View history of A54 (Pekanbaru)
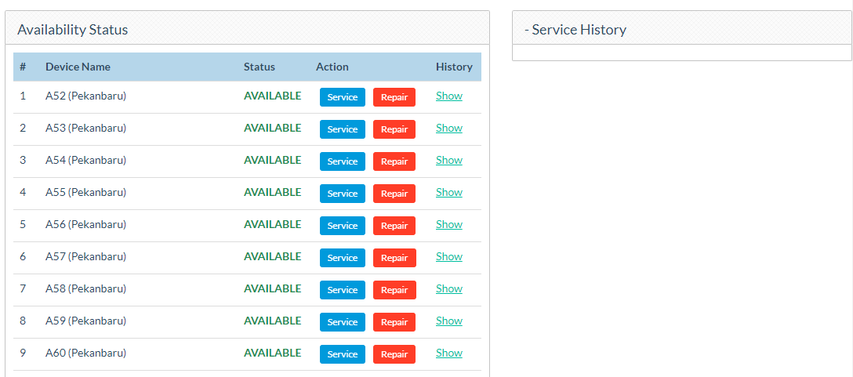853x377 pixels. (x=448, y=160)
